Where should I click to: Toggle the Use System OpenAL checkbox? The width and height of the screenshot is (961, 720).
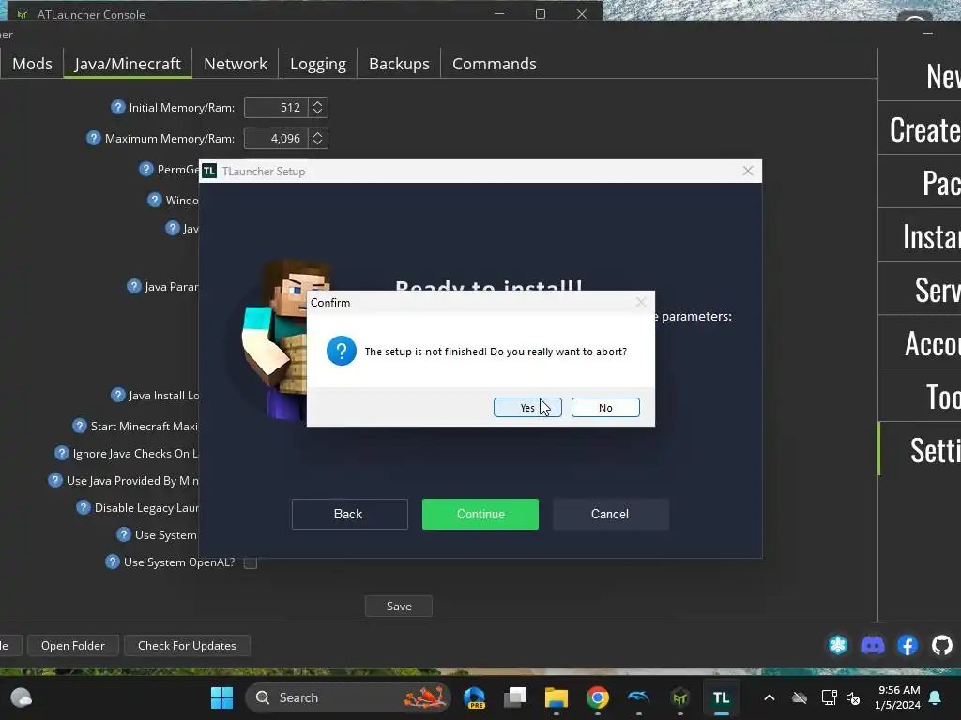click(250, 562)
